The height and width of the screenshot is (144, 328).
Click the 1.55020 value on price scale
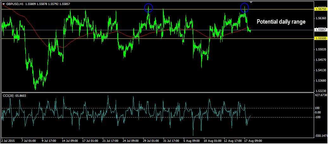coord(320,49)
